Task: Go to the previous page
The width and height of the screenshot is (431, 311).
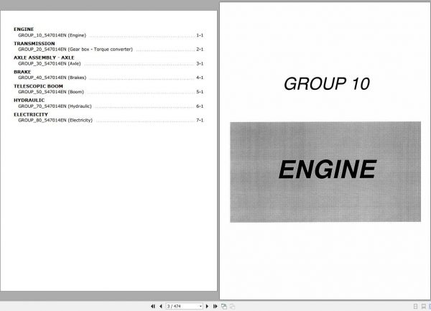Action: [x=161, y=306]
